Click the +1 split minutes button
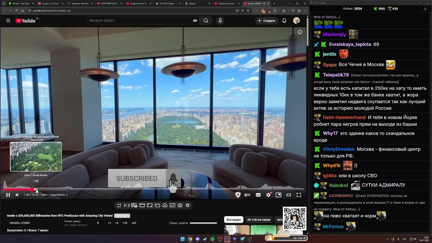Screen dimensions: 432x243 pos(109,223)
